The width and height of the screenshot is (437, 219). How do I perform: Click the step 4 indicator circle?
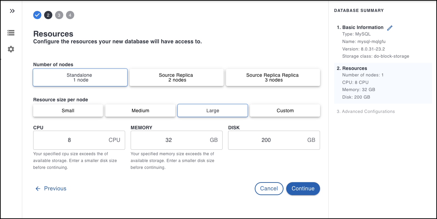point(70,15)
